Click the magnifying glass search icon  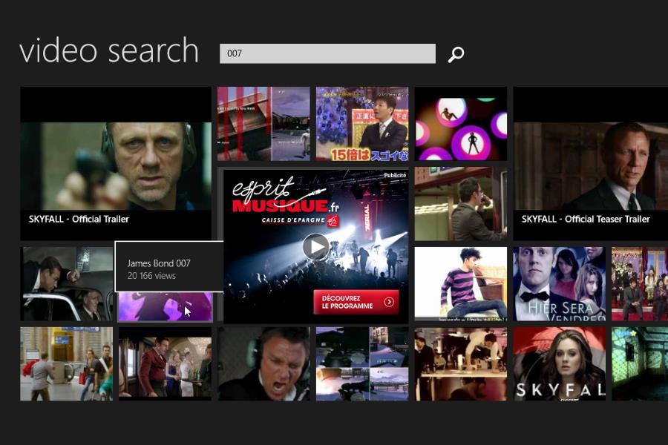[456, 54]
